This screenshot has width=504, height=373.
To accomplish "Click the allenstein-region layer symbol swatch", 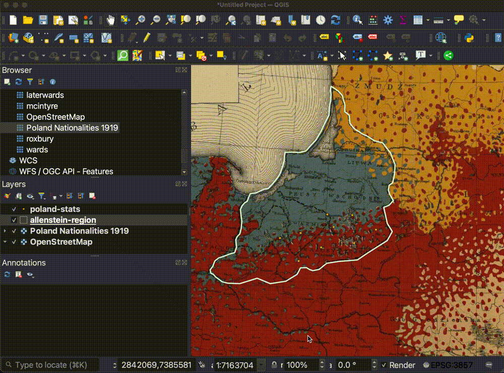I will pos(24,220).
